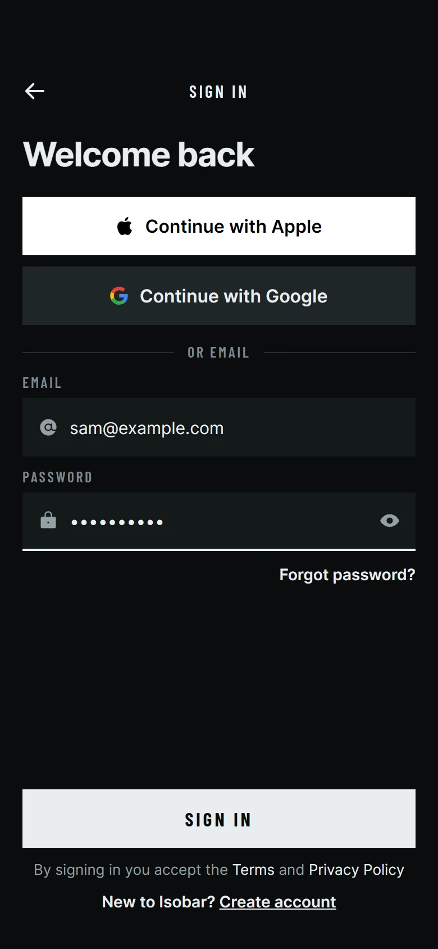Focus the email field with sam@example.com
Image resolution: width=438 pixels, height=949 pixels.
tap(219, 427)
